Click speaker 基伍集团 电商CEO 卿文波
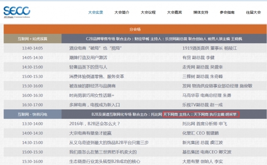Screen dimensions: 267x165 [207, 152]
